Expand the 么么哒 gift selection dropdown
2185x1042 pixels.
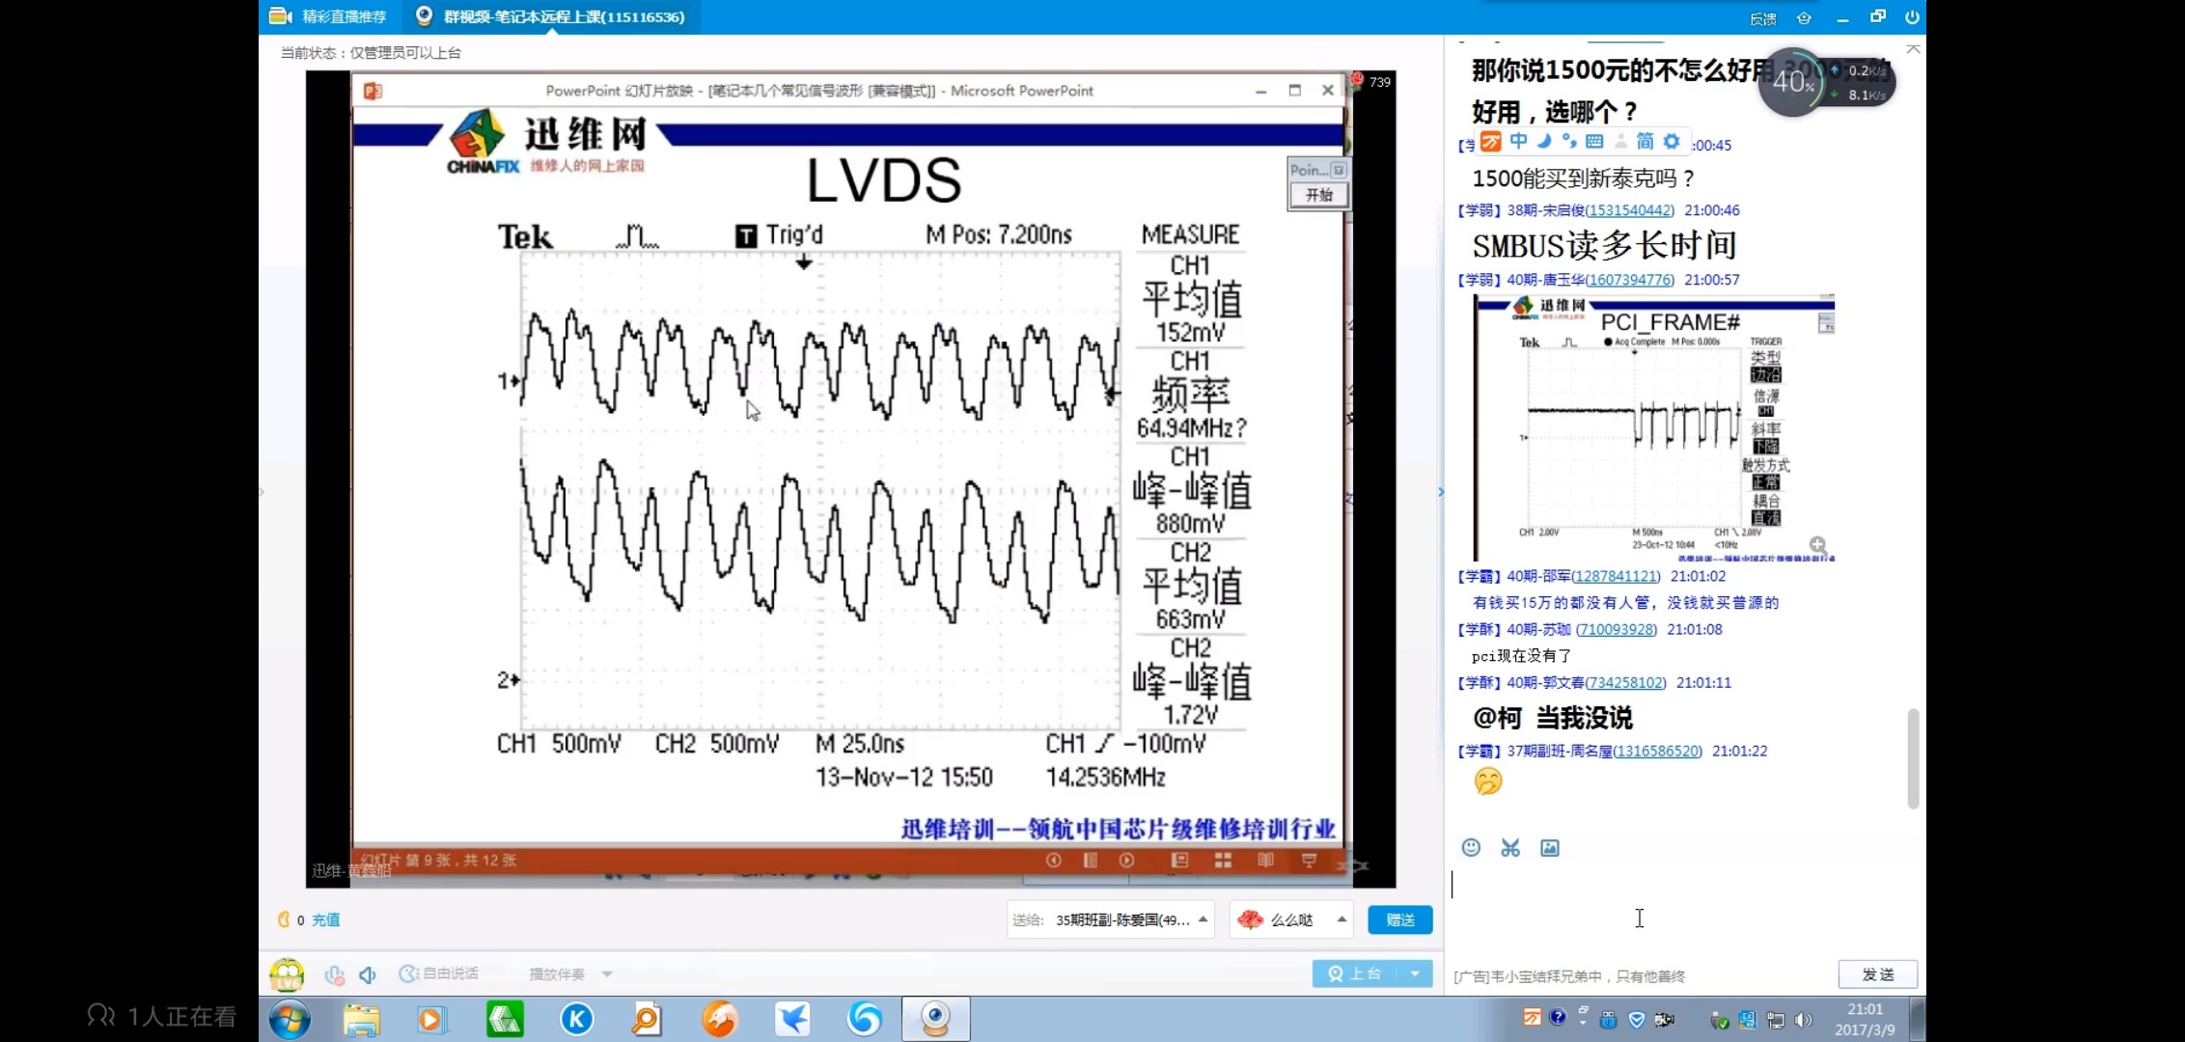tap(1341, 919)
